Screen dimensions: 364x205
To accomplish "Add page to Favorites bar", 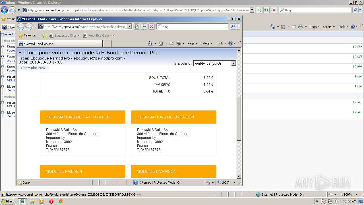I will 45,36.
